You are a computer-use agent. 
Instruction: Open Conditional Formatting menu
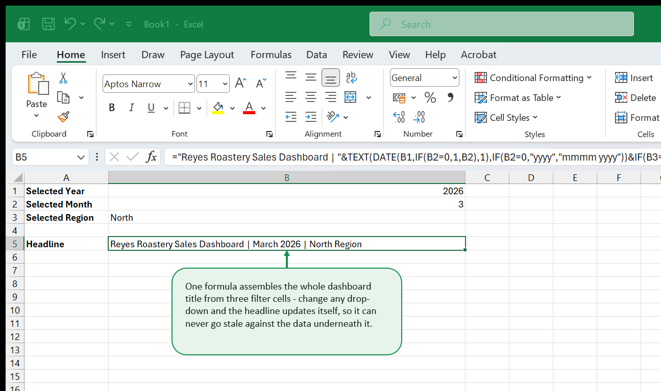(x=533, y=77)
